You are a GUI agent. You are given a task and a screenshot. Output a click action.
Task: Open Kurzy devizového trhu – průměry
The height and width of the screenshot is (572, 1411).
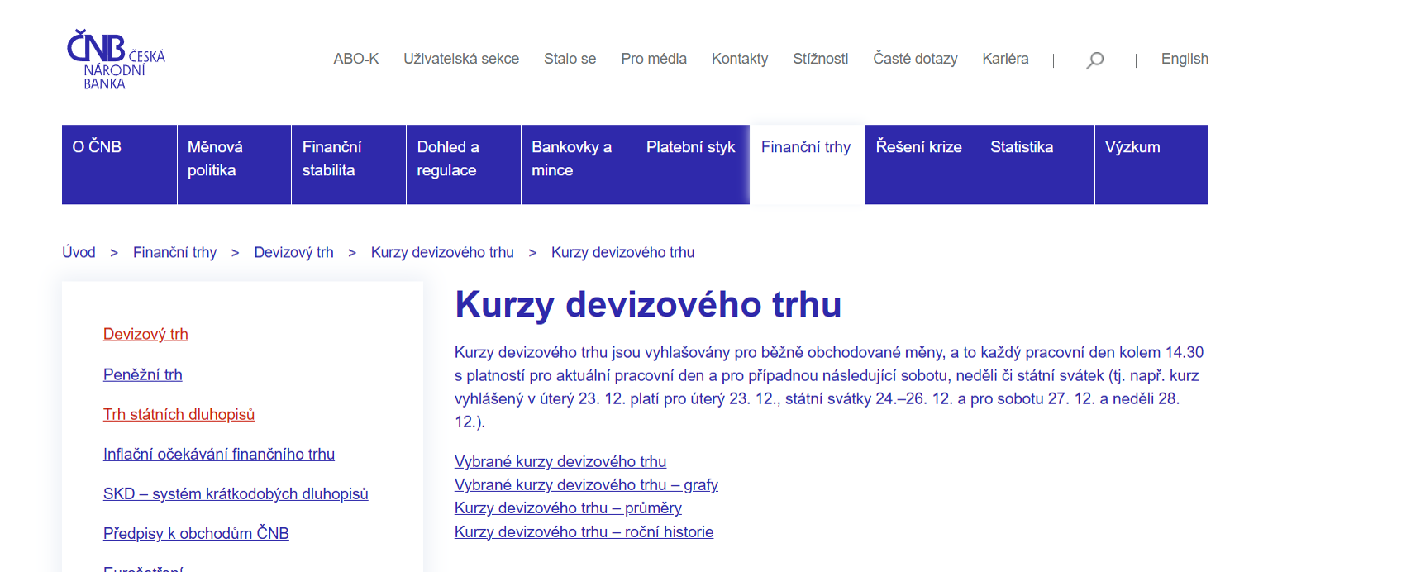point(568,508)
